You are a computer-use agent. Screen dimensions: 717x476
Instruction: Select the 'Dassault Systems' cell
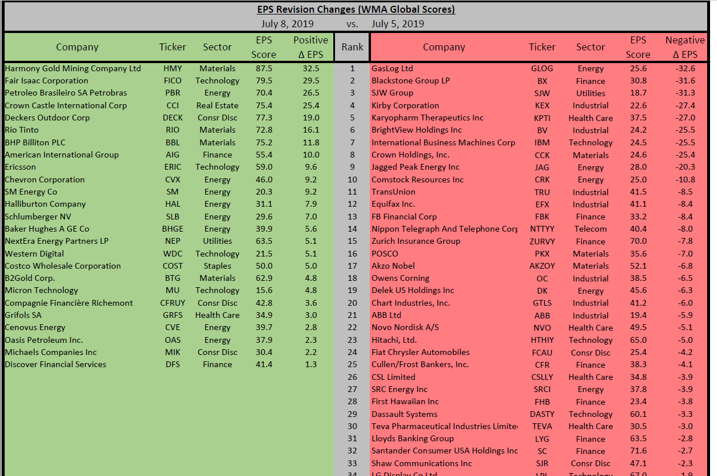(x=405, y=414)
